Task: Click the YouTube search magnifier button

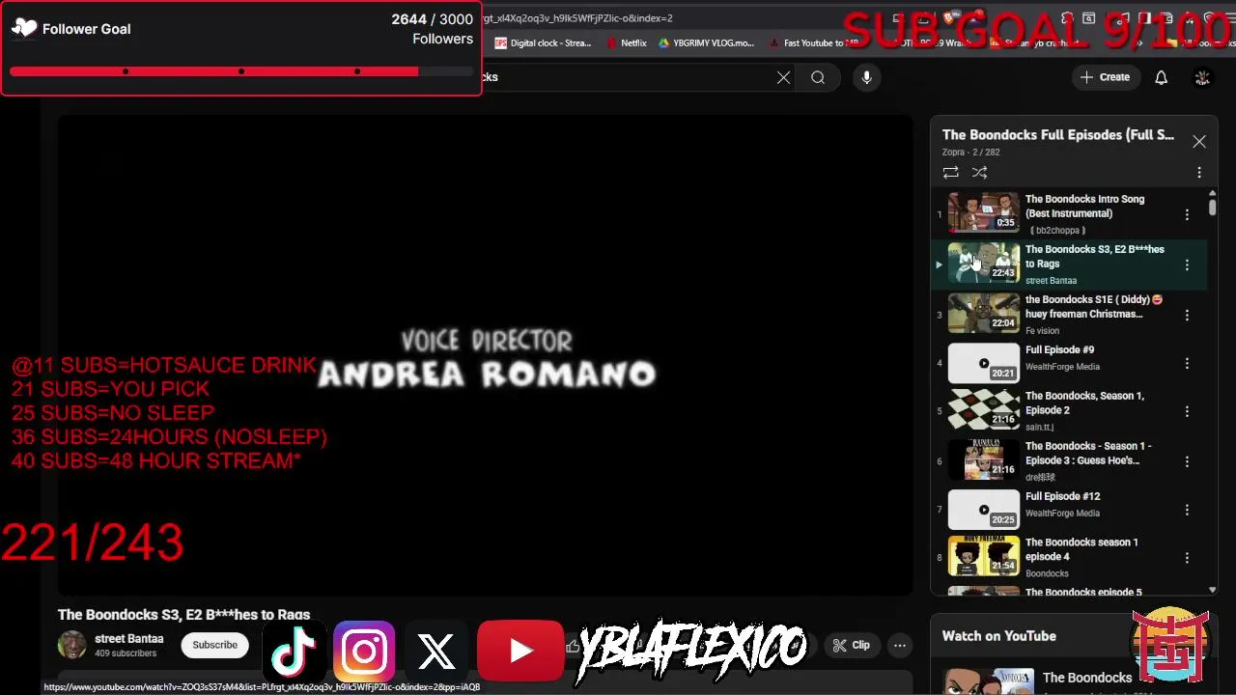Action: pos(818,77)
